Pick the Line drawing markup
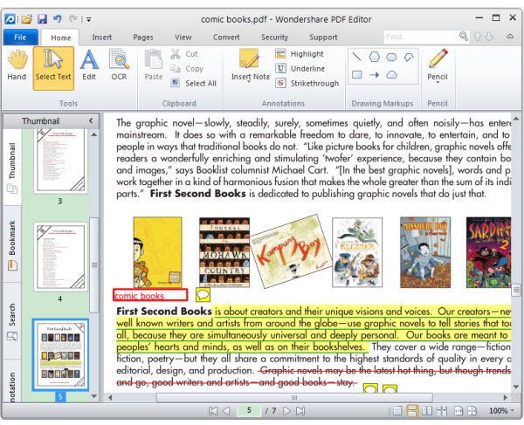This screenshot has height=425, width=524. (356, 57)
